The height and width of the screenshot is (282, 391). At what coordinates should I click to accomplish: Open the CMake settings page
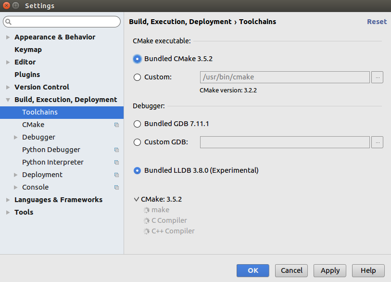coord(33,125)
